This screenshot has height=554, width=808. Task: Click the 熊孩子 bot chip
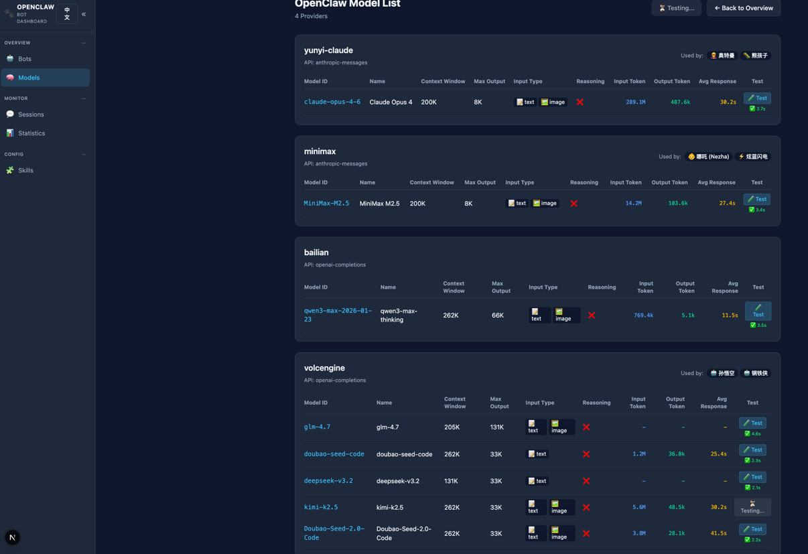[756, 56]
